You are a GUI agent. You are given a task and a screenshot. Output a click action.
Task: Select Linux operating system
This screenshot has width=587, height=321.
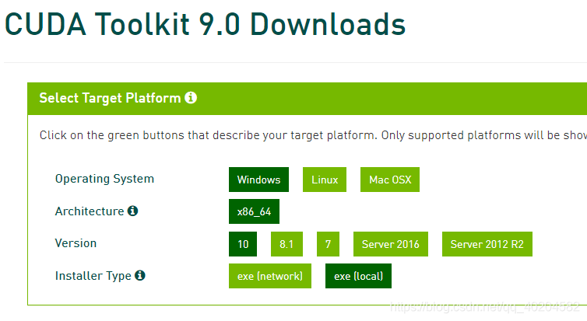325,180
